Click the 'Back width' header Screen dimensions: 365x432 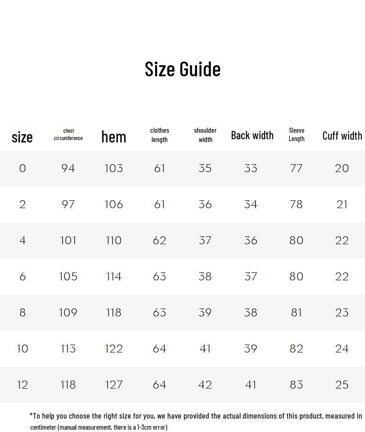click(252, 135)
